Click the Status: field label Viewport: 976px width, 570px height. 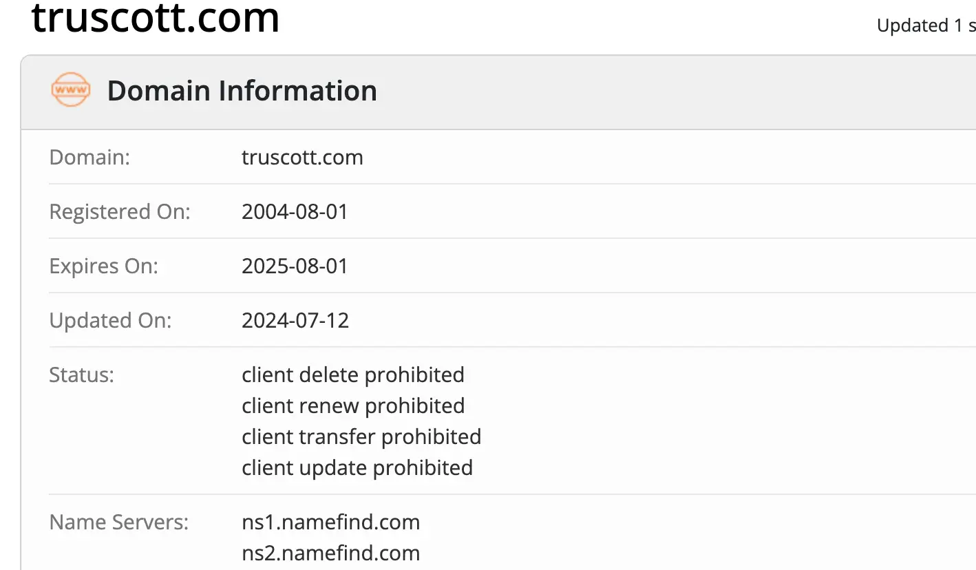coord(81,374)
